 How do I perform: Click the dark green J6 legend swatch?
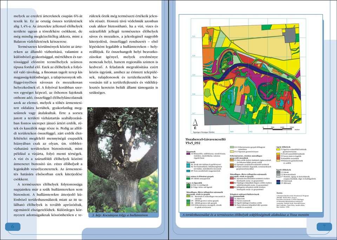pos(188,187)
